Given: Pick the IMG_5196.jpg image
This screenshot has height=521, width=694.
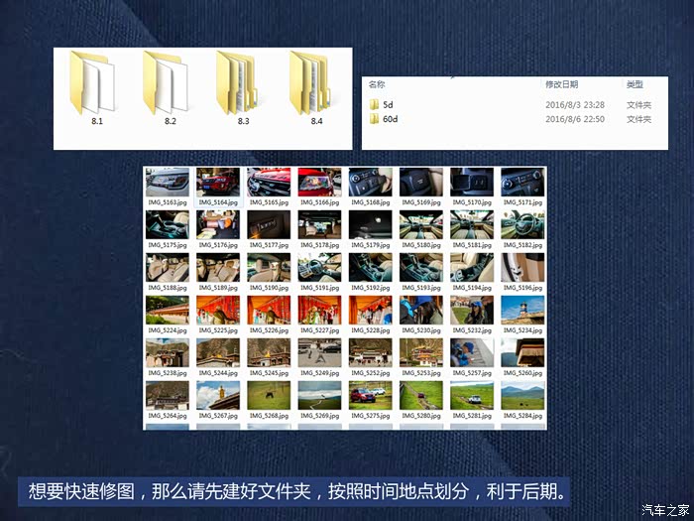Looking at the screenshot, I should [522, 268].
